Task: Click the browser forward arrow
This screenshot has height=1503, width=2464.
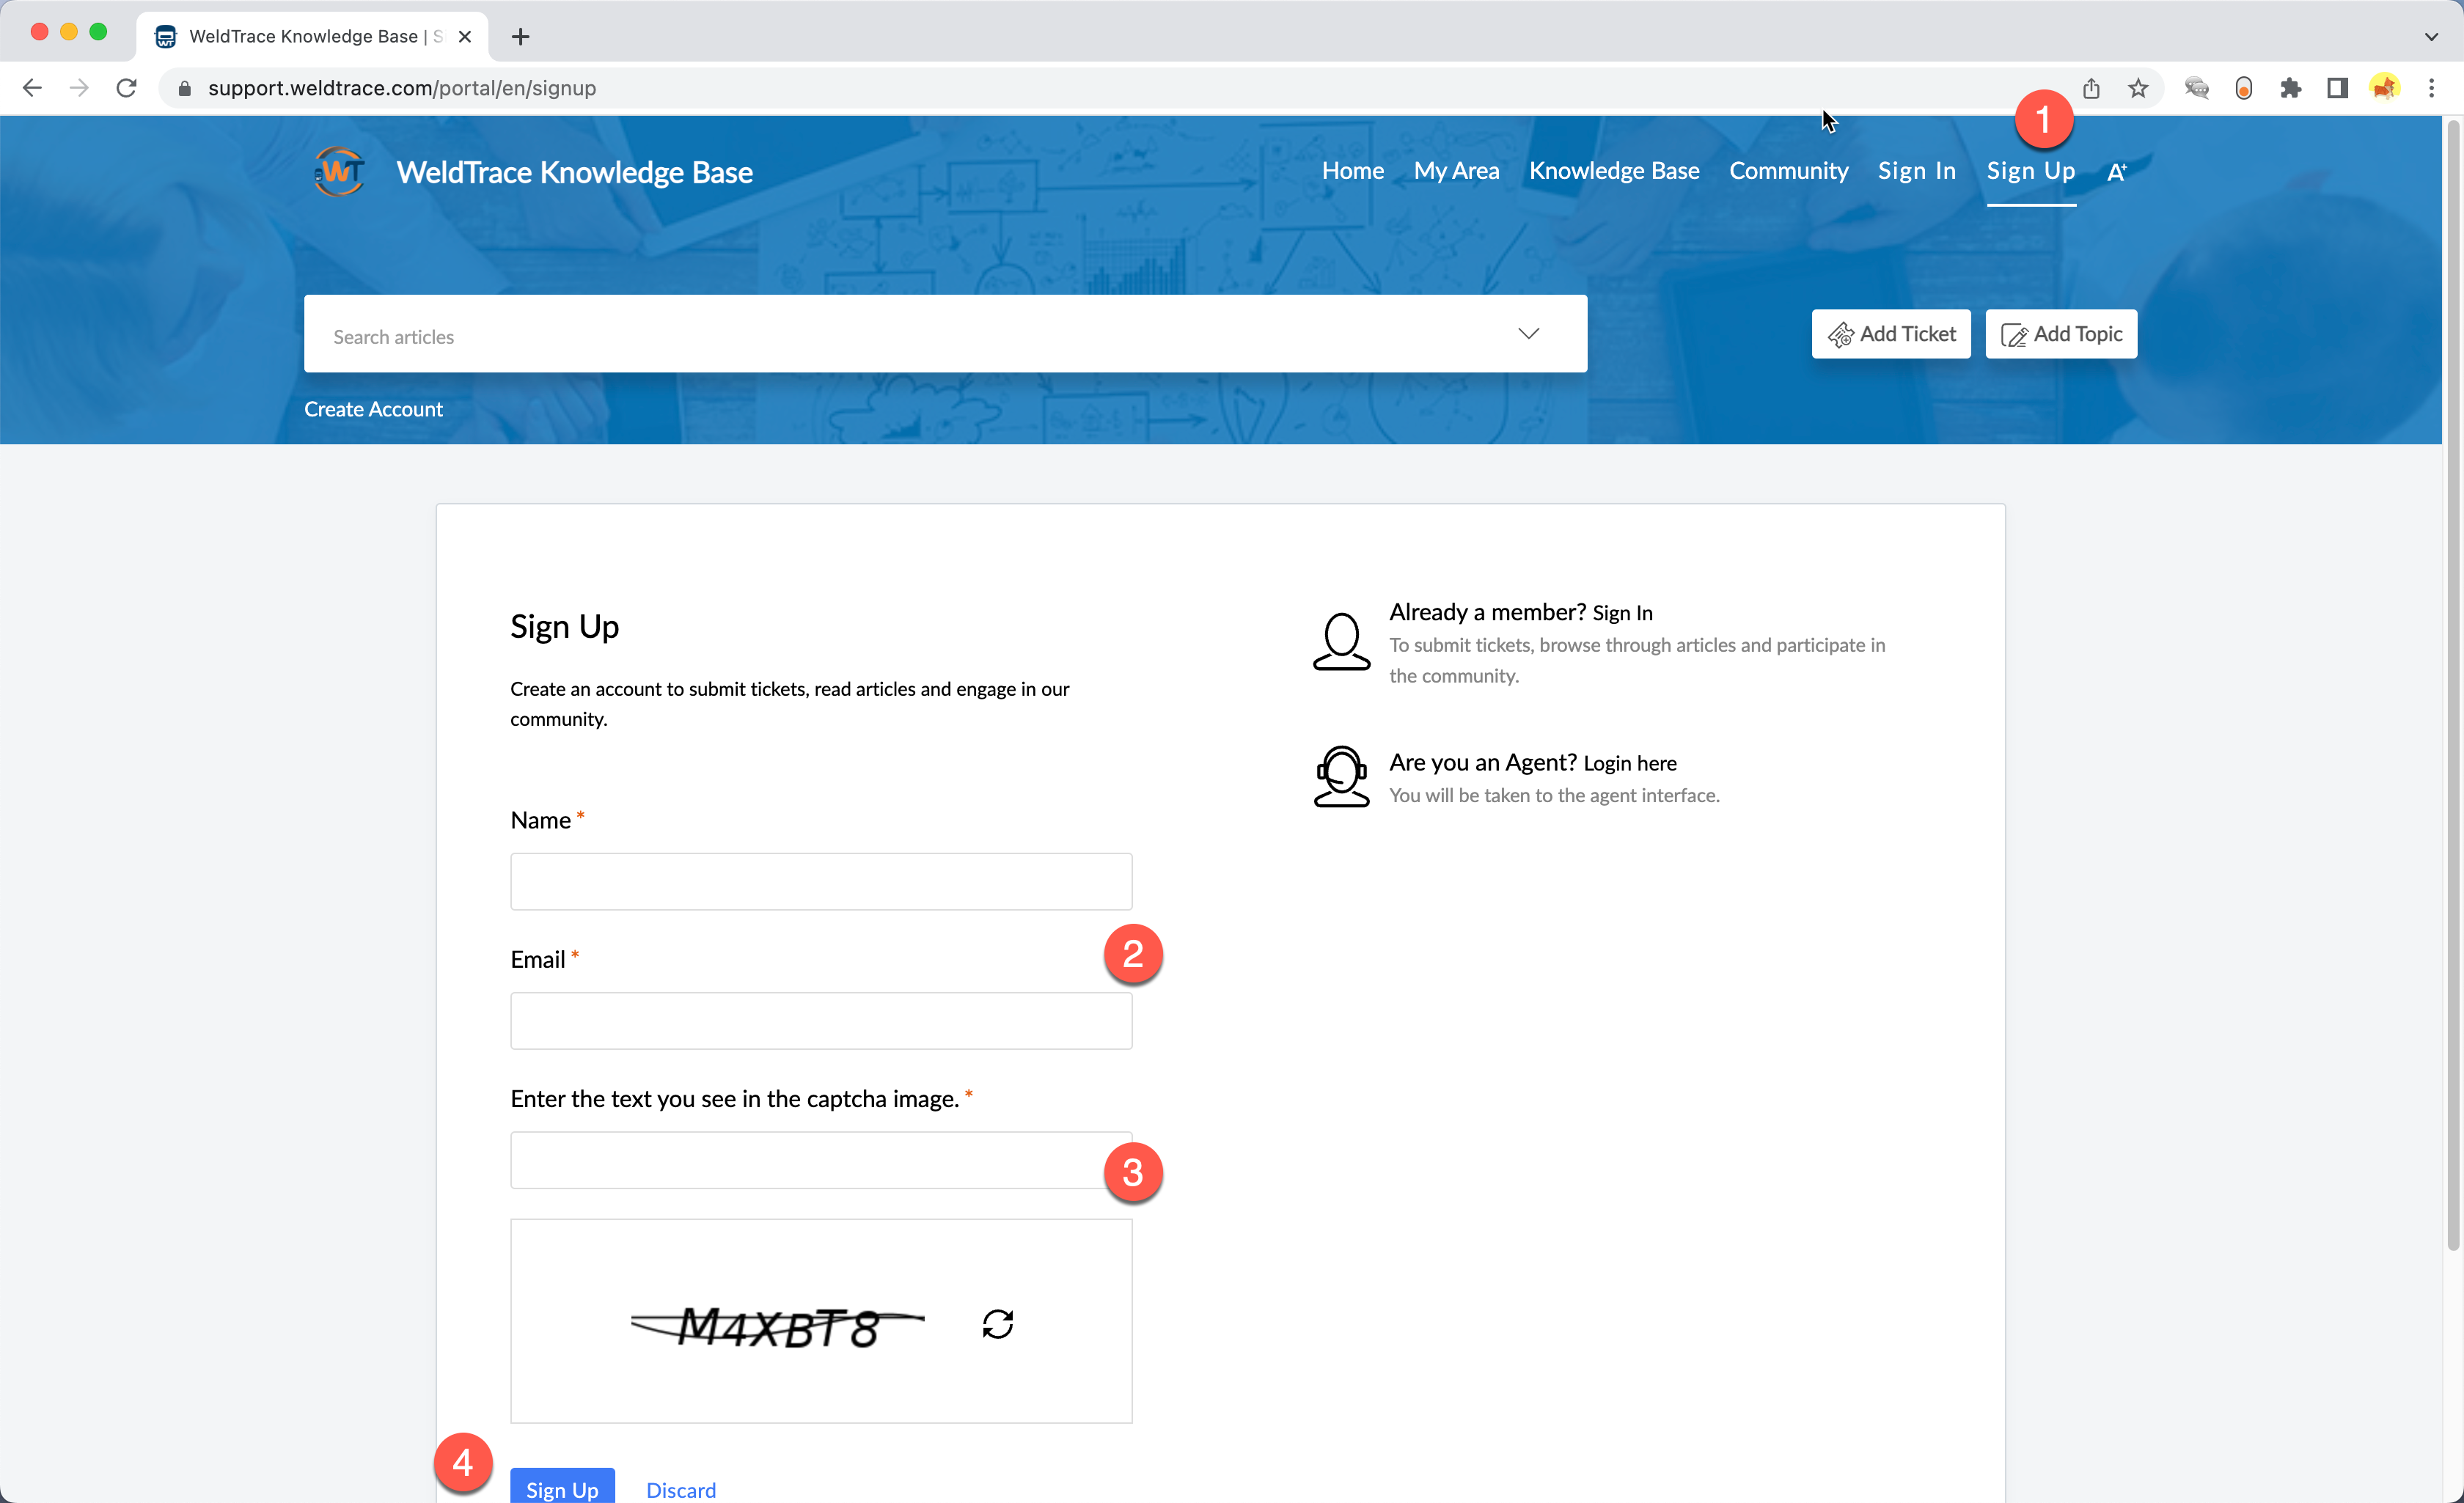Action: [x=79, y=88]
